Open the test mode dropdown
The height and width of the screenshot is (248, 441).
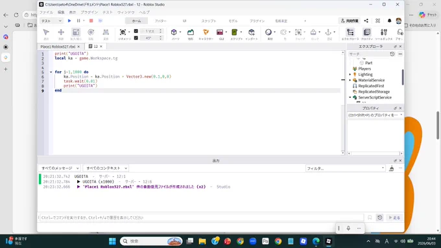51,21
